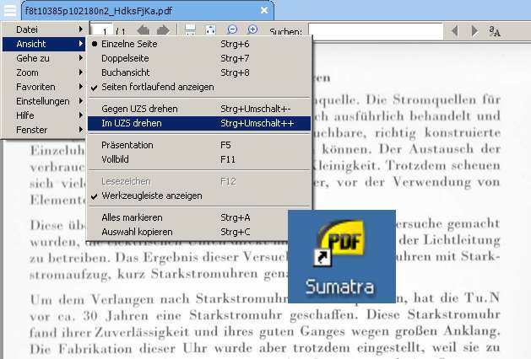This screenshot has height=359, width=531.
Task: Click the fit page toolbar icon
Action: point(211,30)
